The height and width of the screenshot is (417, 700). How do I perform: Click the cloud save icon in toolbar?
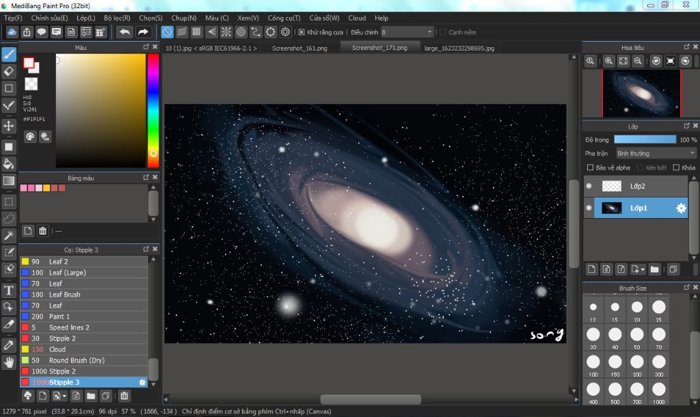click(x=12, y=32)
